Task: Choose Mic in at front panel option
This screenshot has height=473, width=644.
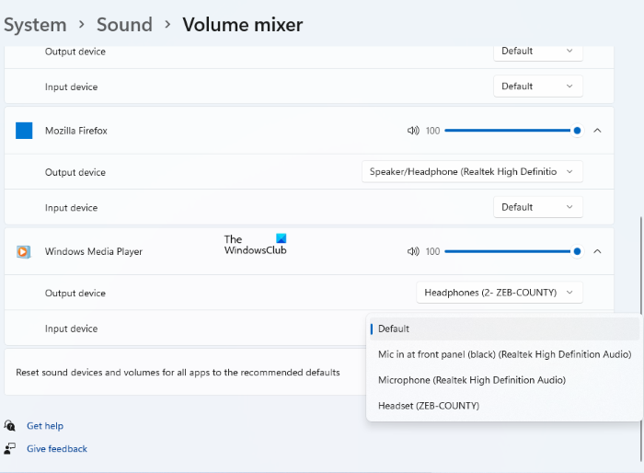Action: pos(504,354)
